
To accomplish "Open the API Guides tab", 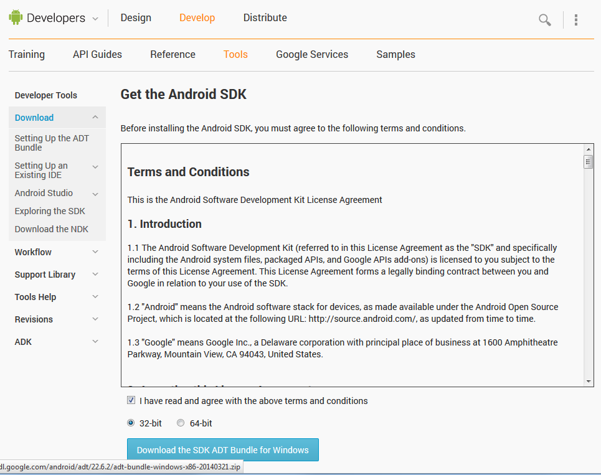I will click(x=97, y=54).
